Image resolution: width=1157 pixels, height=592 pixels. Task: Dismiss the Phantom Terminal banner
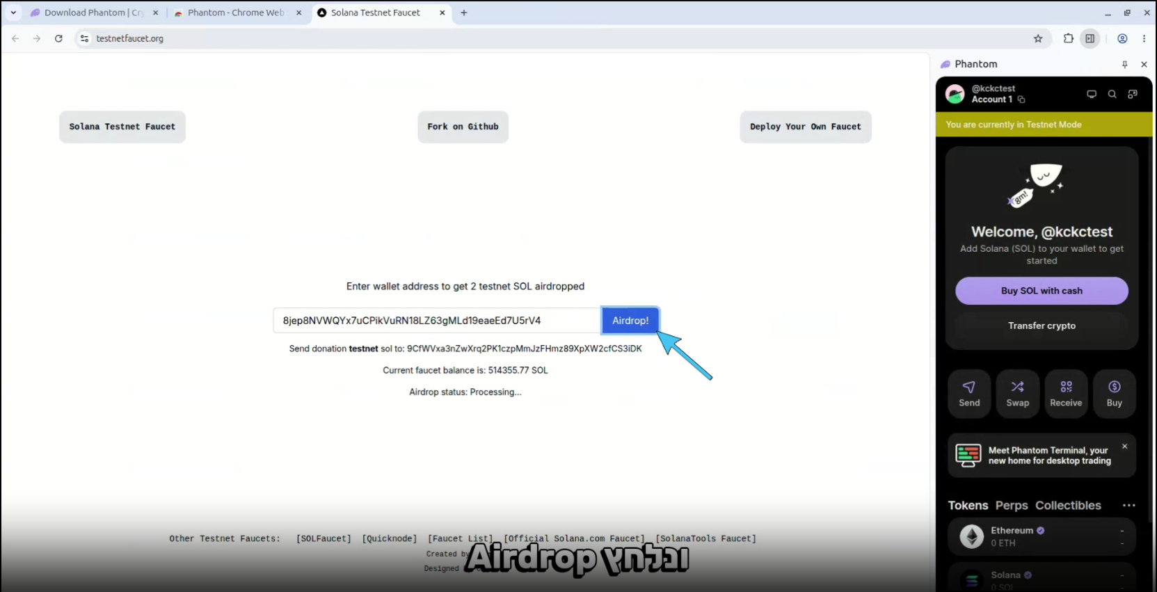(1124, 447)
